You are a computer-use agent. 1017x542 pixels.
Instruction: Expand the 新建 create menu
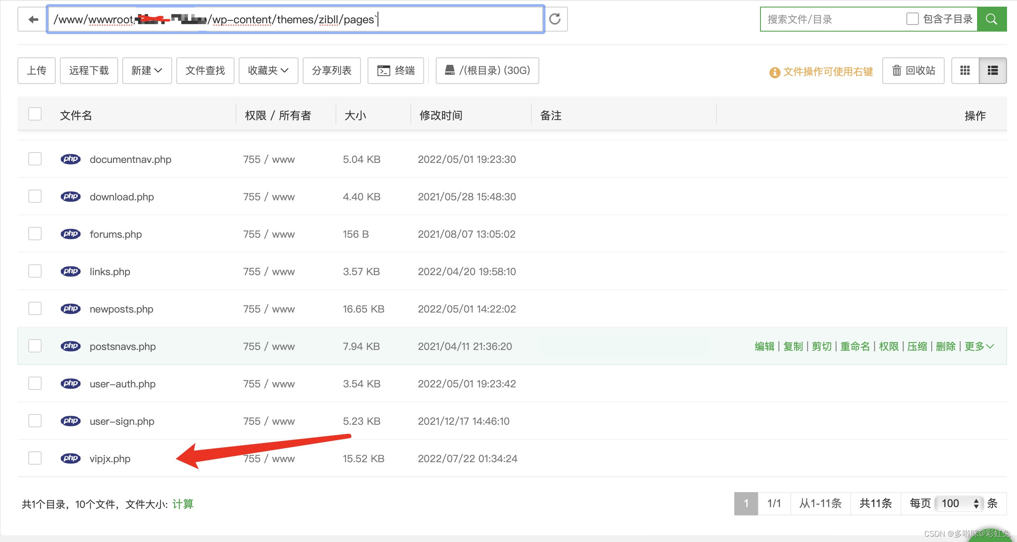pos(147,71)
